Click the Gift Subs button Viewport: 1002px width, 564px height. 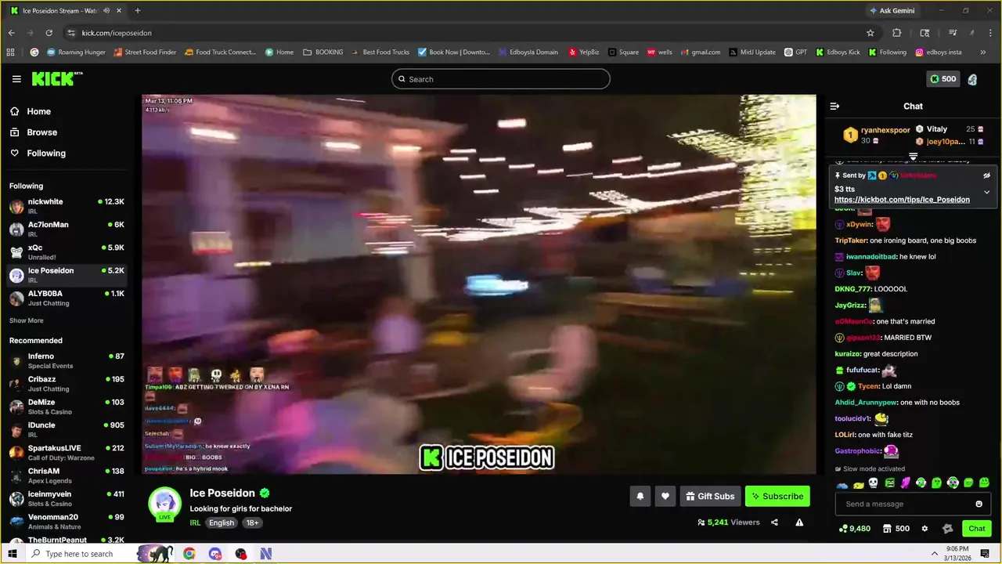click(710, 496)
